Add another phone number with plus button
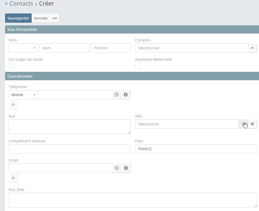 point(13,105)
